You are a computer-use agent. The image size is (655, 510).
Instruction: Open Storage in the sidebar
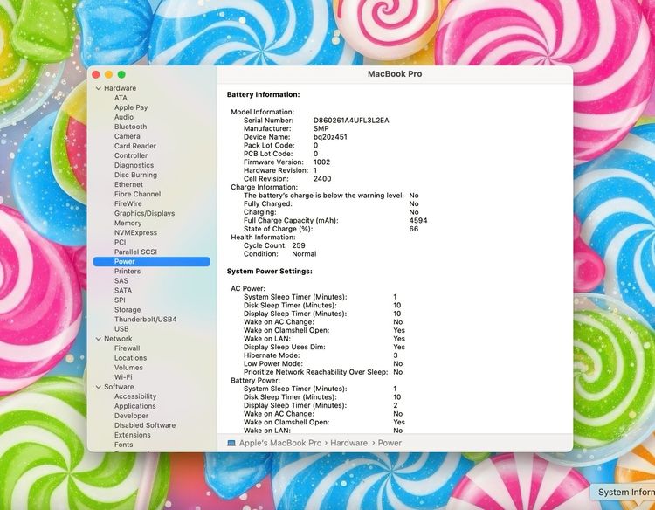click(x=128, y=309)
